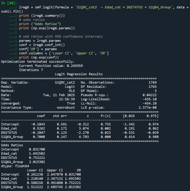Select Edad_cat lower CI 1.210140
The height and width of the screenshot is (191, 190).
[x=35, y=179]
